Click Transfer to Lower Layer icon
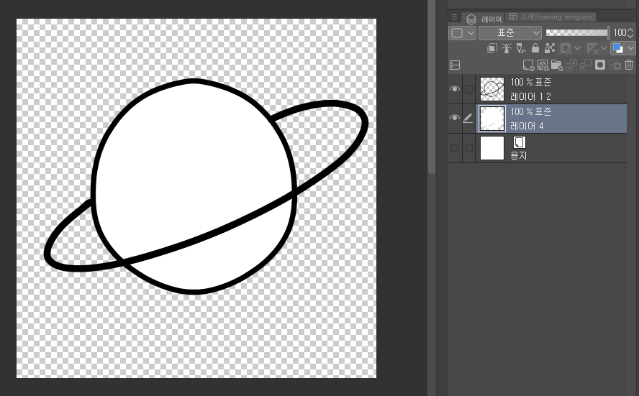Image resolution: width=639 pixels, height=396 pixels. click(x=571, y=65)
